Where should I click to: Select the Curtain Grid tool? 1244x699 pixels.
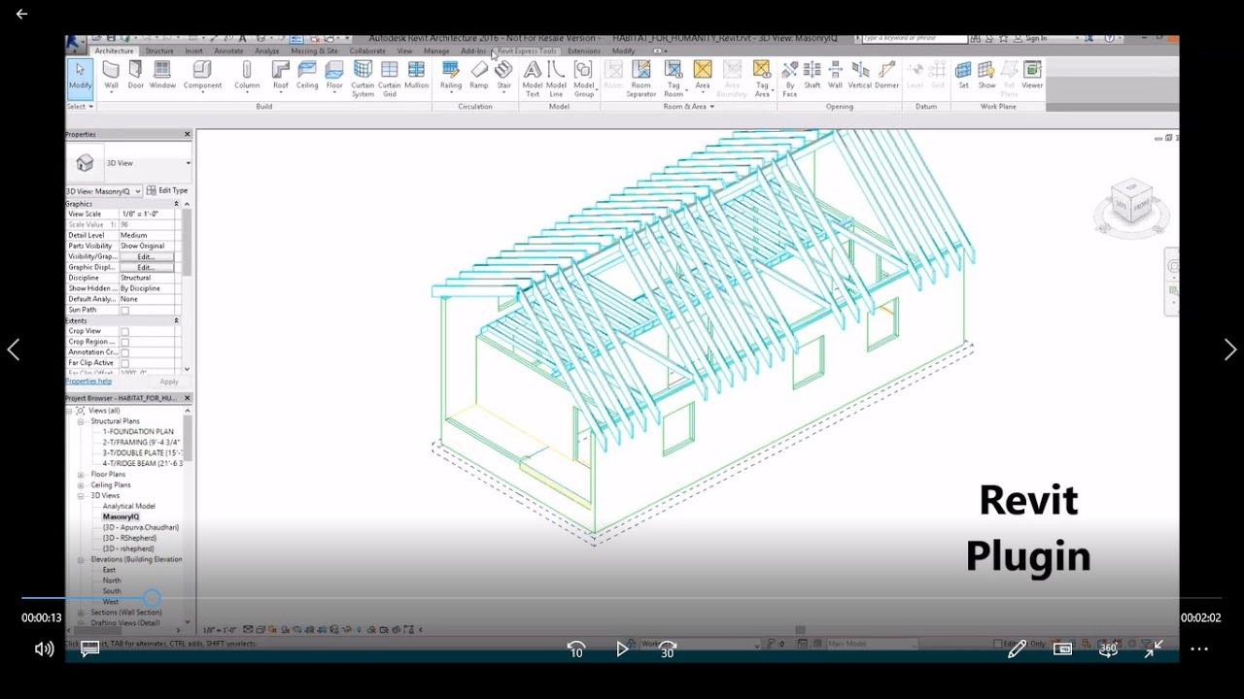389,79
